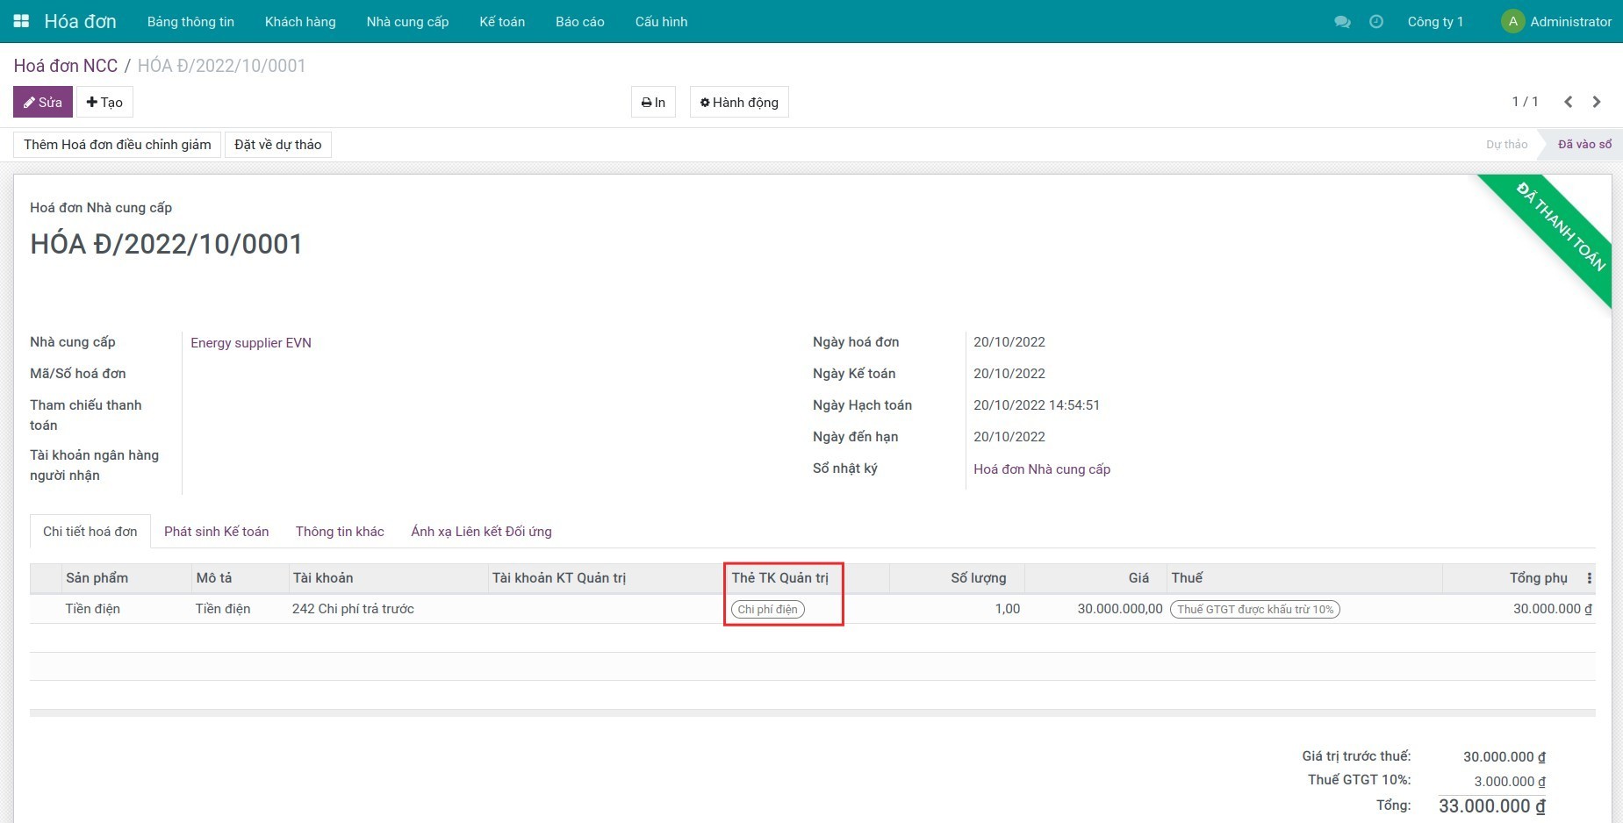The width and height of the screenshot is (1623, 823).
Task: Click the Sửa edit button
Action: point(43,102)
